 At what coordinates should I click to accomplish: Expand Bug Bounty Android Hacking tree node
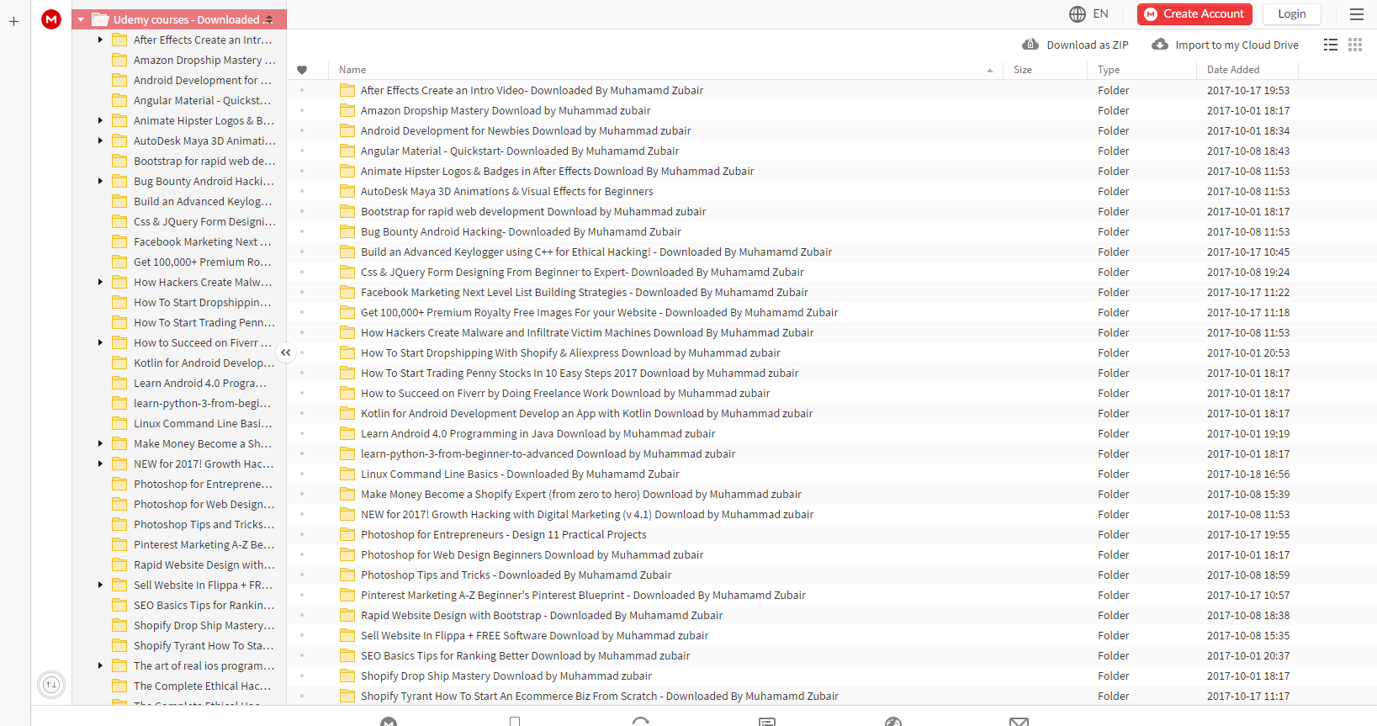coord(100,181)
